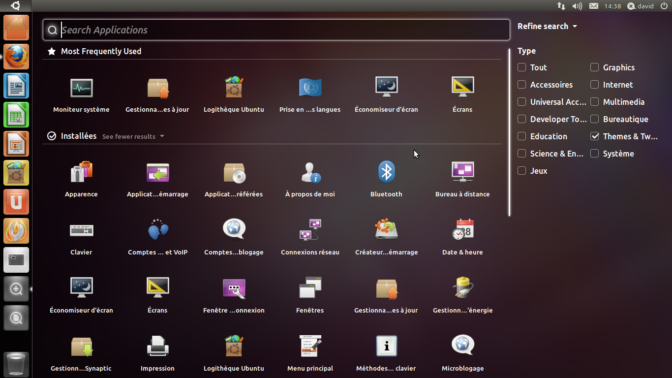Open the sound volume indicator menu
672x378 pixels.
point(577,6)
